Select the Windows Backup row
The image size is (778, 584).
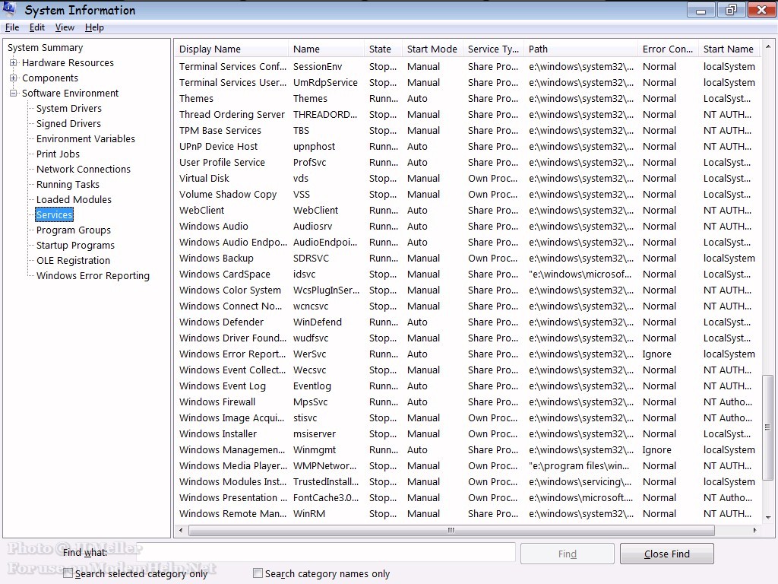coord(467,259)
